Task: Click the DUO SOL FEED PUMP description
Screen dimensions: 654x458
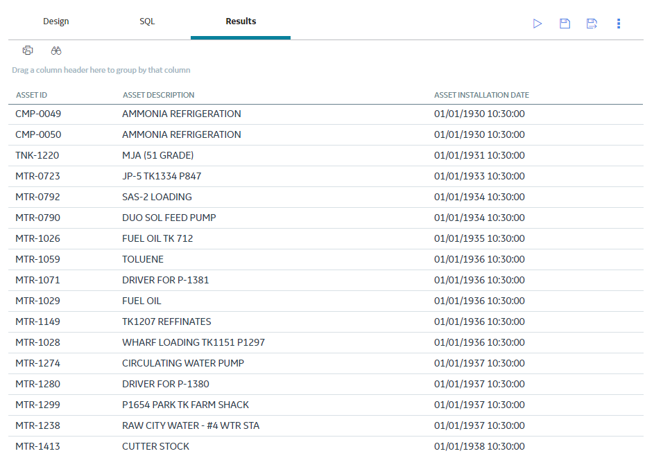Action: (169, 218)
